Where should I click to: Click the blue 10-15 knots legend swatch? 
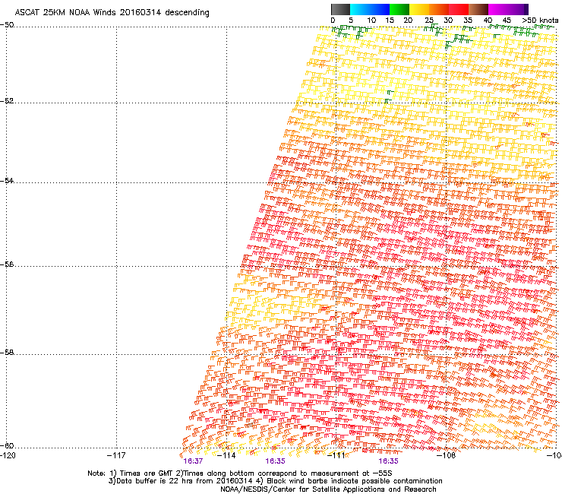pyautogui.click(x=380, y=9)
